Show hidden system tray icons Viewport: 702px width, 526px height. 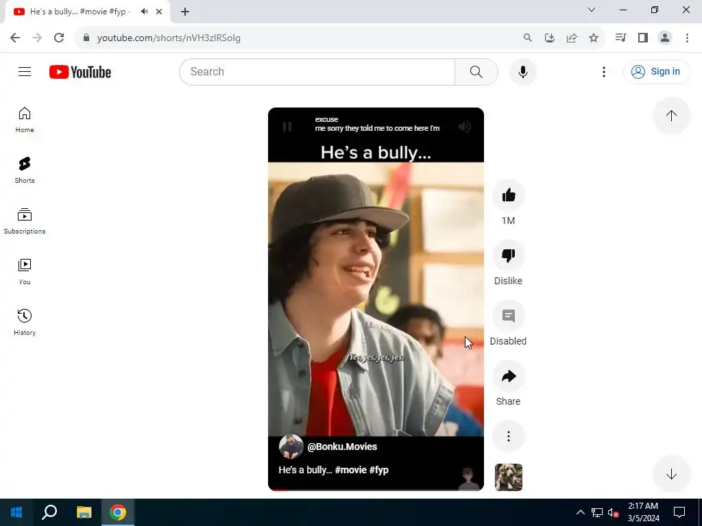click(x=580, y=512)
